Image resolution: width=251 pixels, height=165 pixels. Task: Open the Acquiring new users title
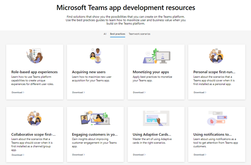(x=88, y=72)
